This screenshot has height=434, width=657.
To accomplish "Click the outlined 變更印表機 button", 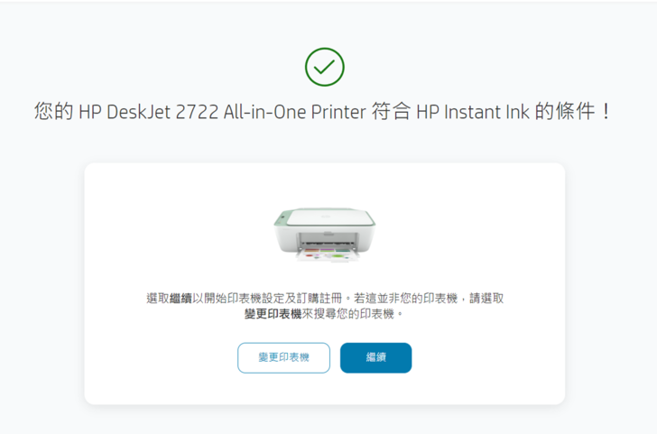I will click(283, 358).
